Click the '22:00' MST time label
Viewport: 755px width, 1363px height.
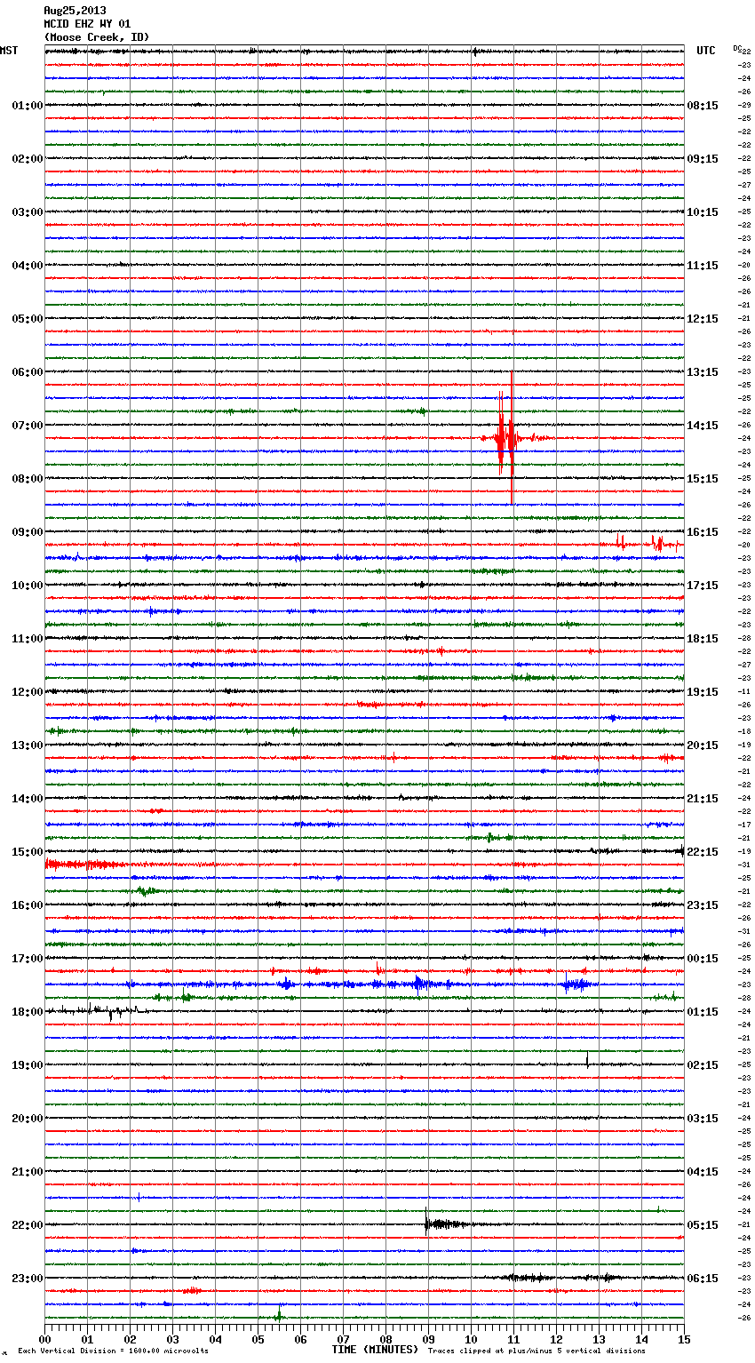click(28, 1225)
